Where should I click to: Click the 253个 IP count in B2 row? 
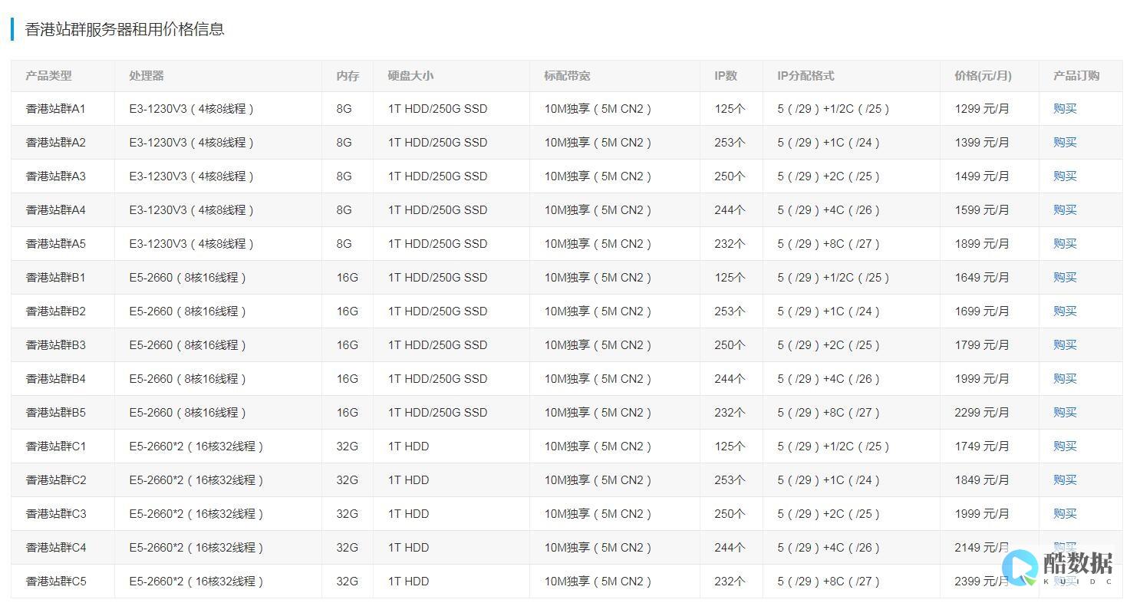pos(730,311)
